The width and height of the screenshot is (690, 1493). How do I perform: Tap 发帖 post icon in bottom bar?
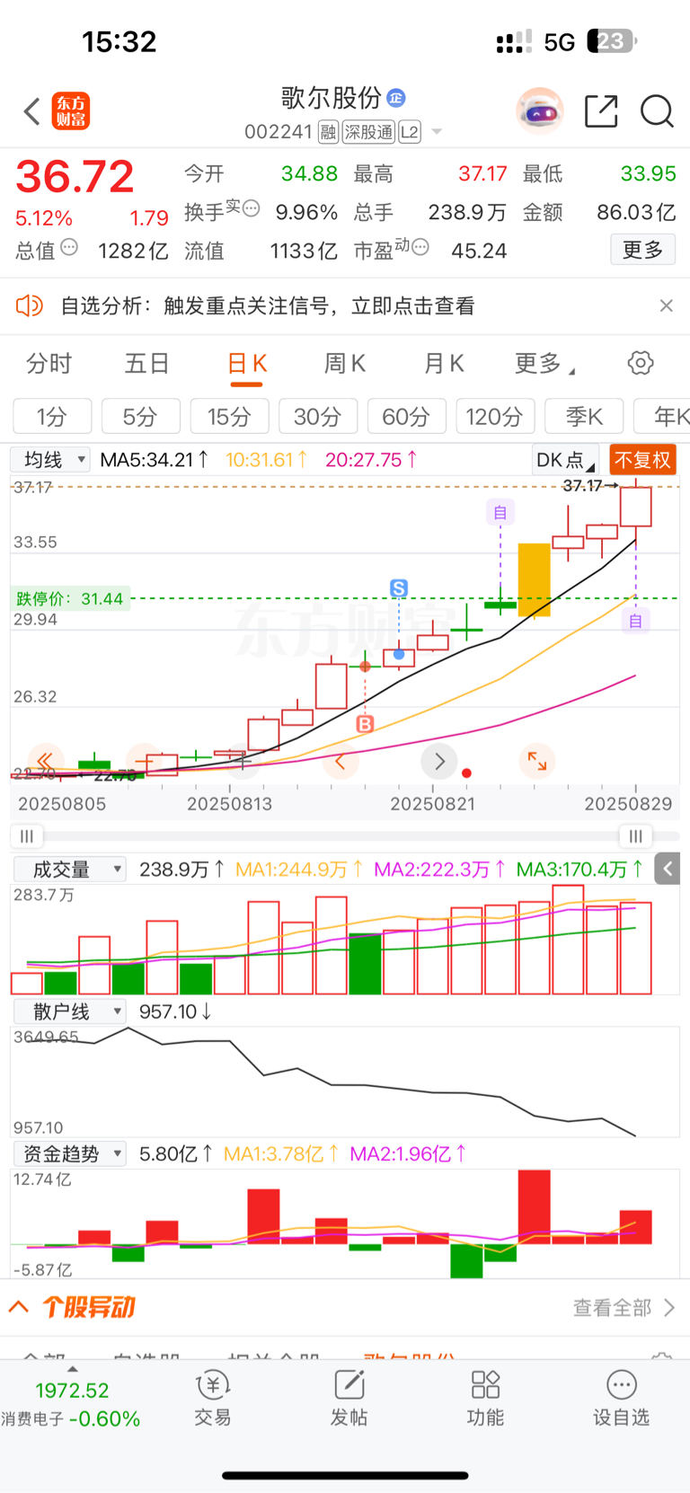click(349, 1398)
